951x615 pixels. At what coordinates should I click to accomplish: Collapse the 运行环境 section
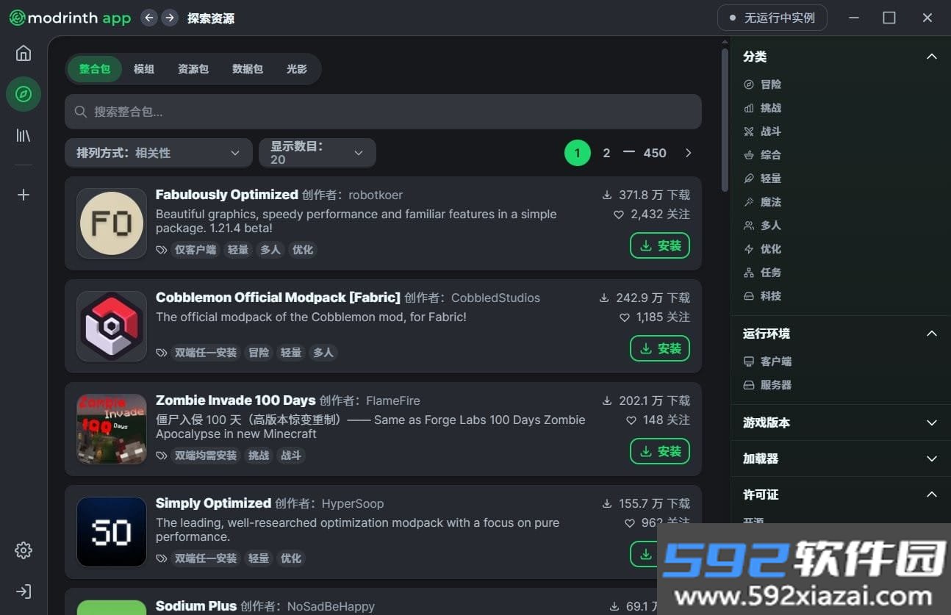pyautogui.click(x=932, y=334)
